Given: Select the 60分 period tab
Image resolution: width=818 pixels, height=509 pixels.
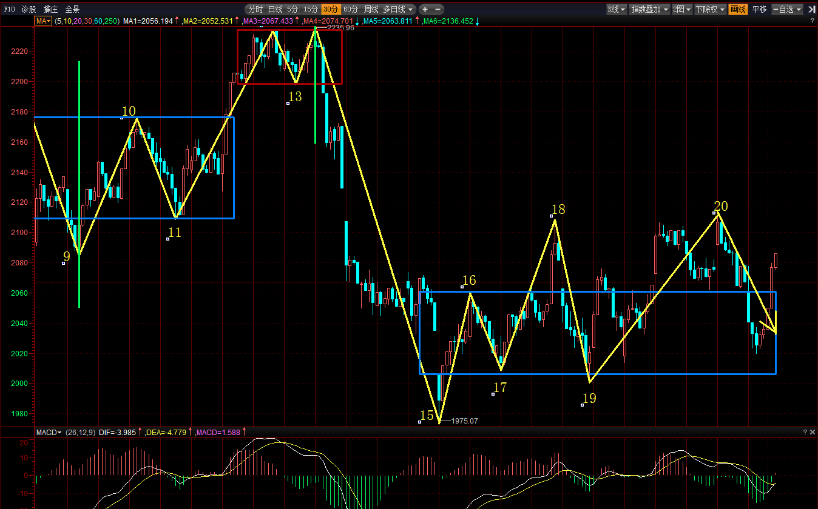Looking at the screenshot, I should pyautogui.click(x=351, y=10).
